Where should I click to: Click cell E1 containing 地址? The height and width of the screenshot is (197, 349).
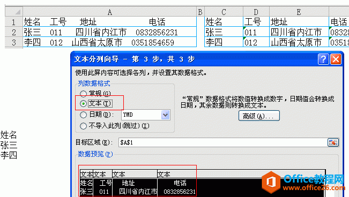click(x=299, y=22)
